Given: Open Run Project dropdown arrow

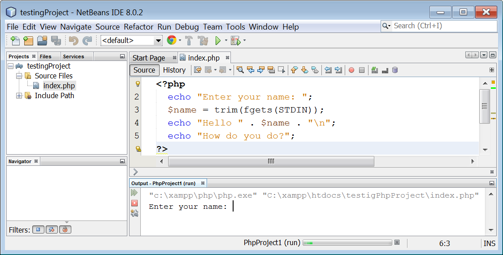Looking at the screenshot, I should (226, 40).
